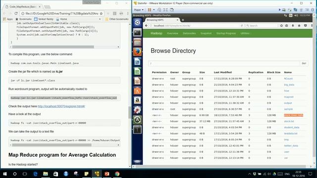The image size is (317, 178).
Task: Open the hive directory link
Action: pos(286,91)
